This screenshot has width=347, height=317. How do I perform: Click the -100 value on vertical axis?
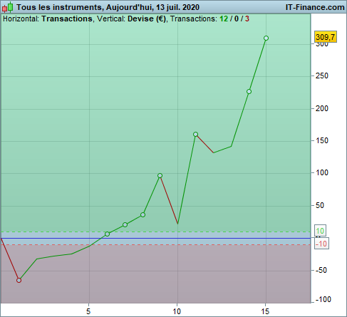(x=323, y=299)
